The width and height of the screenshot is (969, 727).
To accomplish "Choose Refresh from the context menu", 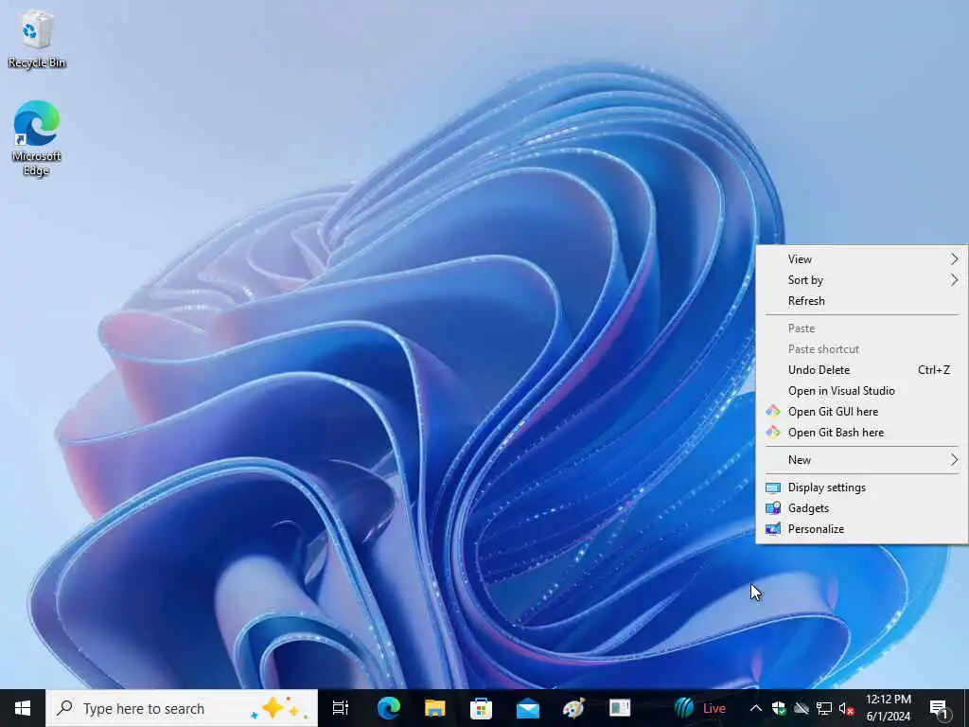I will pyautogui.click(x=862, y=301).
